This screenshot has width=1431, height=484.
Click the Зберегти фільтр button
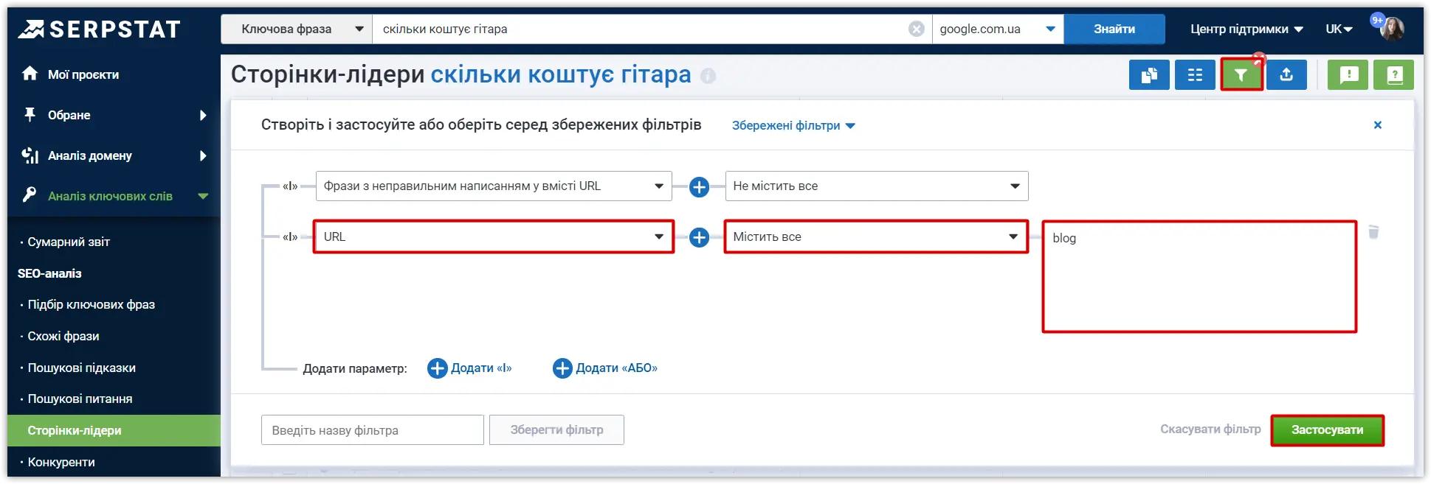(557, 429)
